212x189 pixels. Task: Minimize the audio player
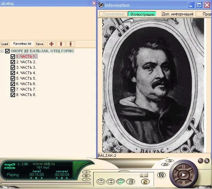pyautogui.click(x=200, y=161)
